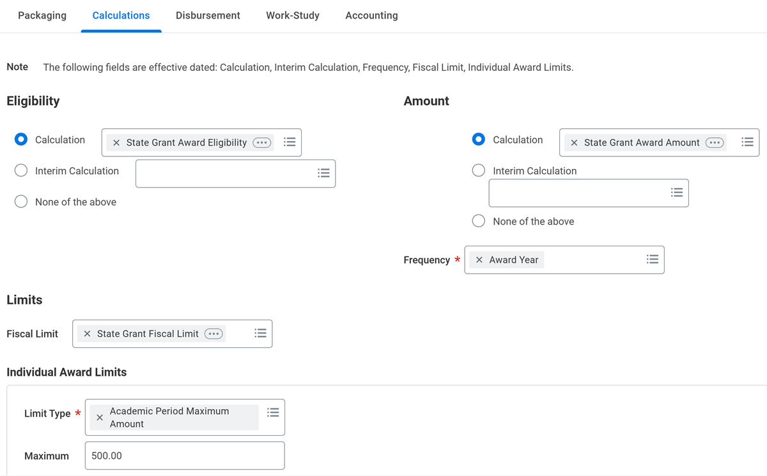
Task: Switch to the Packaging tab
Action: pos(42,15)
